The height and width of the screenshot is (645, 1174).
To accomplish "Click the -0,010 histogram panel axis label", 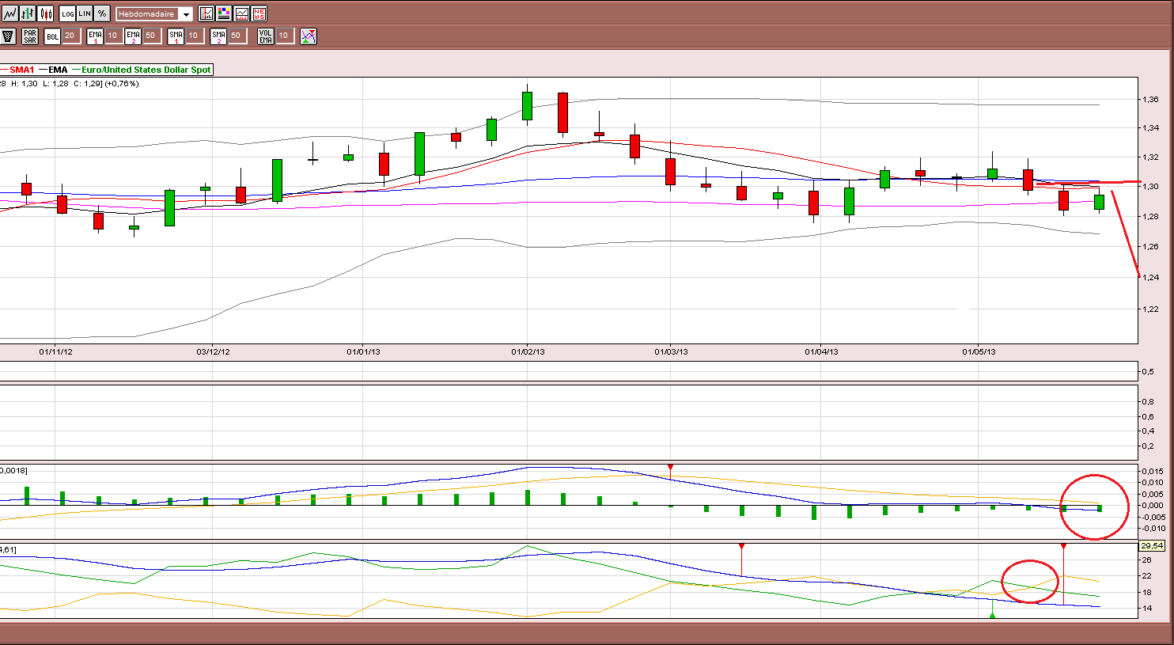I will pyautogui.click(x=1152, y=529).
